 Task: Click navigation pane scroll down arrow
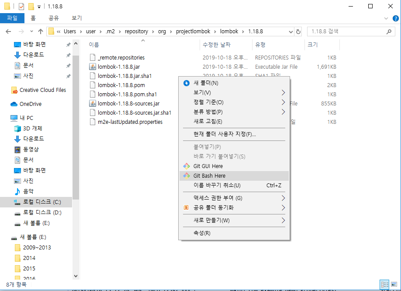(x=76, y=276)
